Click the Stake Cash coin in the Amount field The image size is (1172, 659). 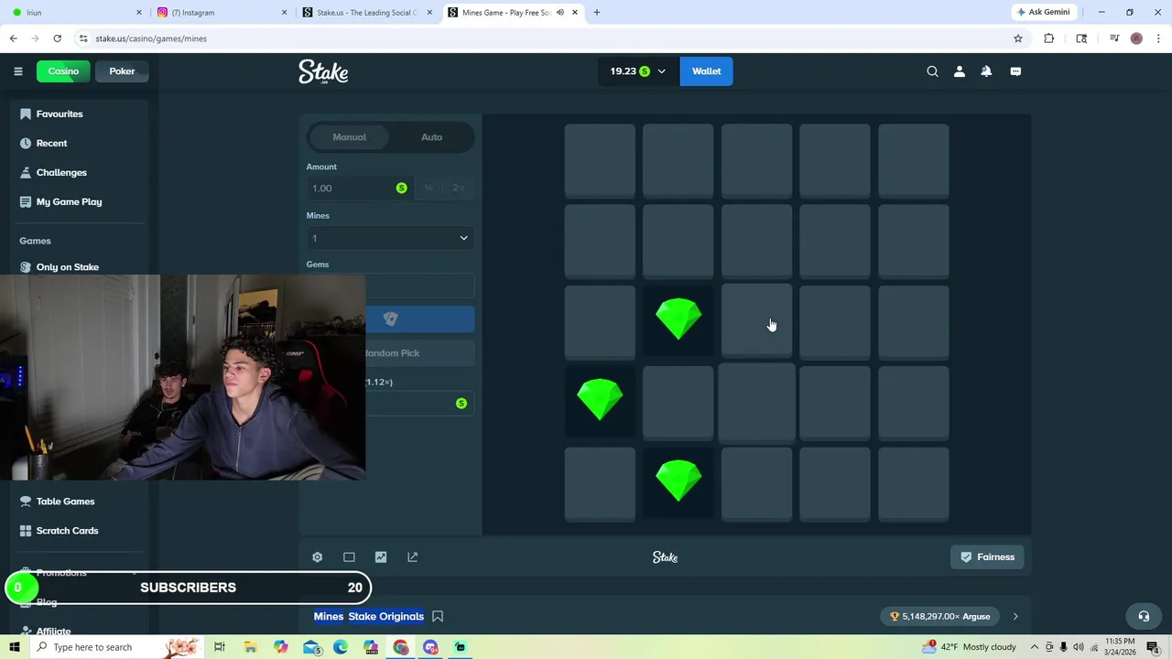click(x=401, y=188)
